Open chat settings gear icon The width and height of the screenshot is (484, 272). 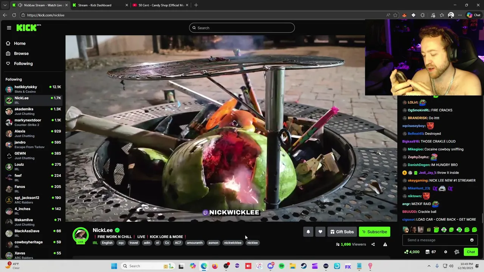445,252
